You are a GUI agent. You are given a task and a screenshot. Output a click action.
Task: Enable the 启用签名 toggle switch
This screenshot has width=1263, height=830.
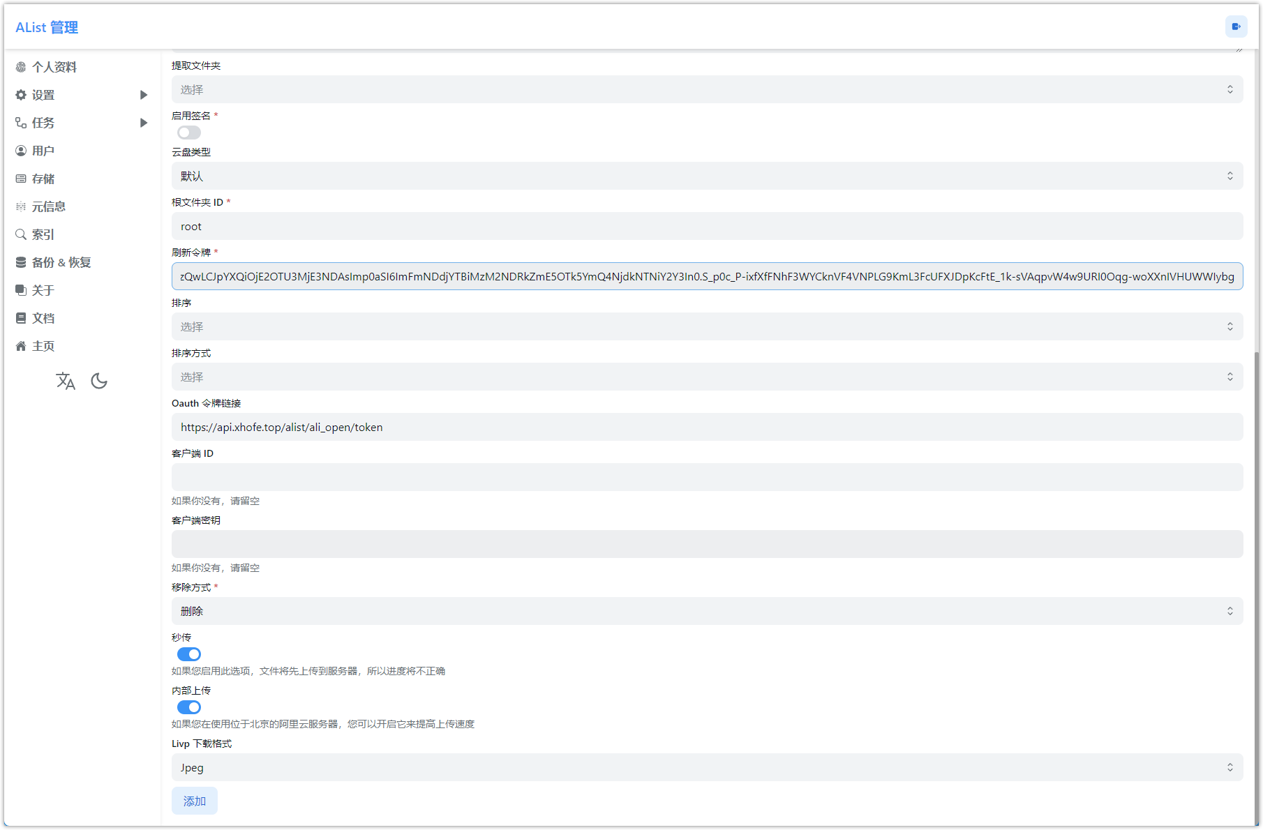[189, 133]
